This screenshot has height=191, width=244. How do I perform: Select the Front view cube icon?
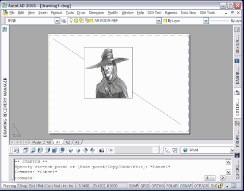tap(54, 150)
